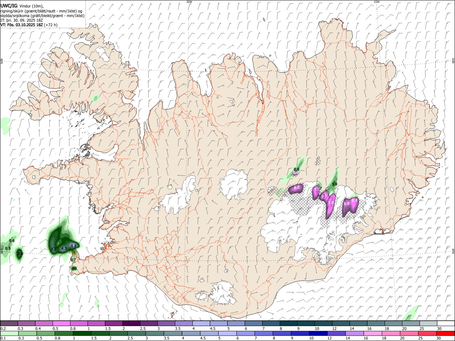Click the bright pink swatch between 0.5 and 0.8 in the top legend row

[x=61, y=323]
